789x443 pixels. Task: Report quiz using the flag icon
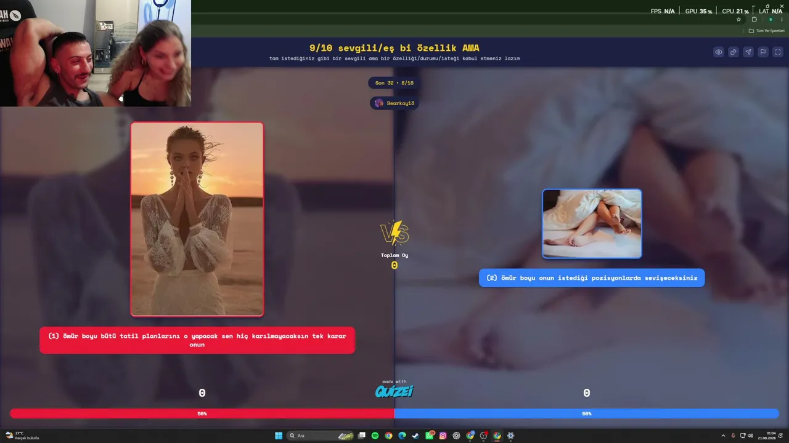763,52
